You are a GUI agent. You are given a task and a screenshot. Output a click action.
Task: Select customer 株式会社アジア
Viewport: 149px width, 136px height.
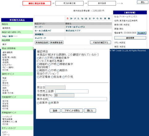tap(73, 31)
